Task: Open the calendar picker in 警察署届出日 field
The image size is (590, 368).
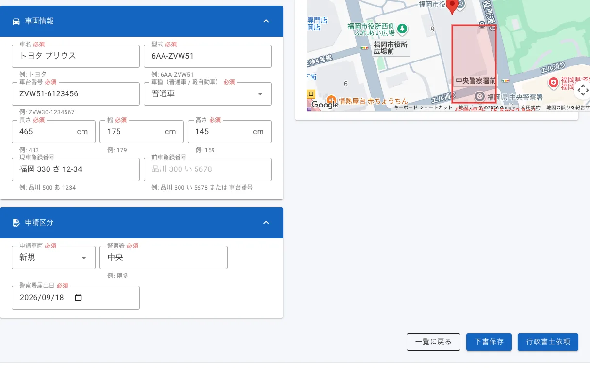Action: (x=78, y=298)
